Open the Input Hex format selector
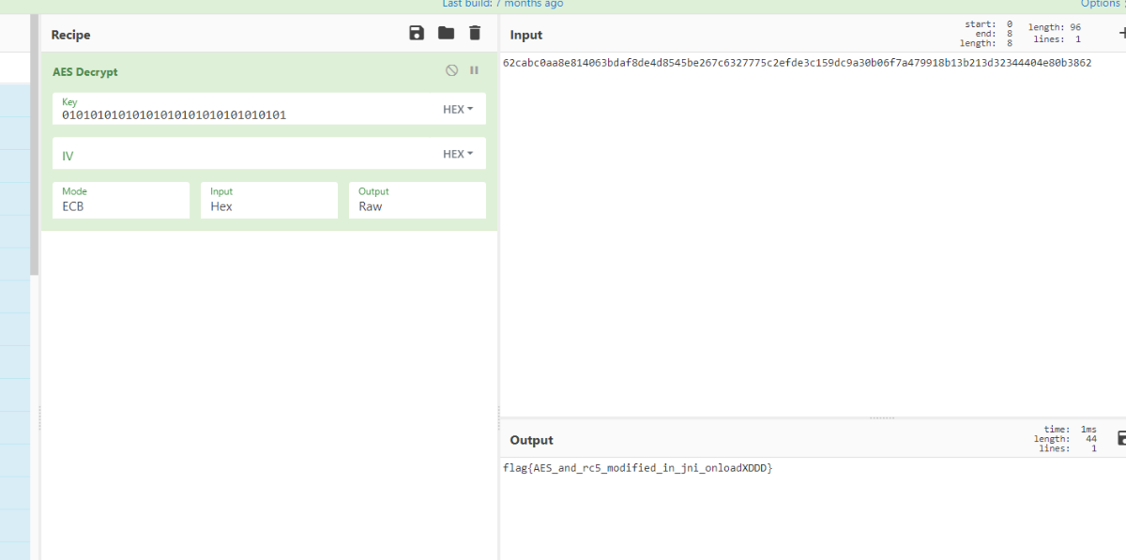Viewport: 1126px width, 560px height. [x=268, y=200]
